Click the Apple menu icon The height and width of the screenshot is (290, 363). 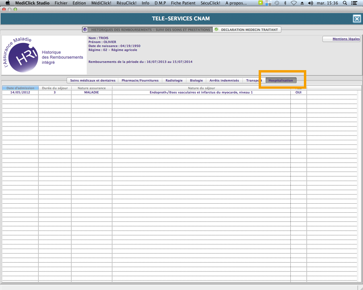coord(7,3)
